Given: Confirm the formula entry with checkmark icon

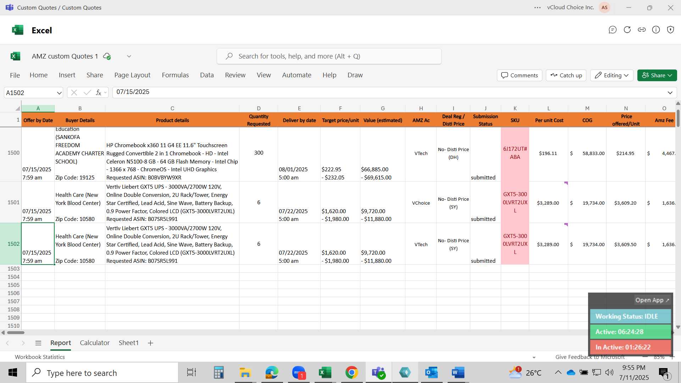Looking at the screenshot, I should coord(87,93).
